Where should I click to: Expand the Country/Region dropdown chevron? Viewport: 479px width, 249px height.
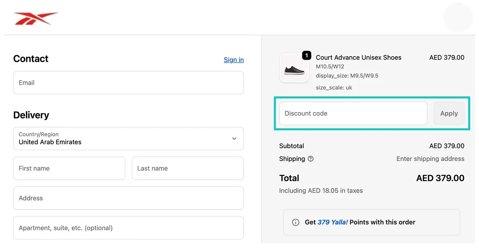[x=234, y=139]
